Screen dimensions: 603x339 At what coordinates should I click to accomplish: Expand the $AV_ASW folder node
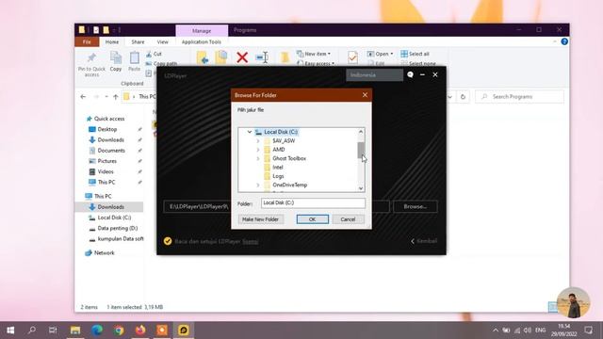[x=258, y=140]
